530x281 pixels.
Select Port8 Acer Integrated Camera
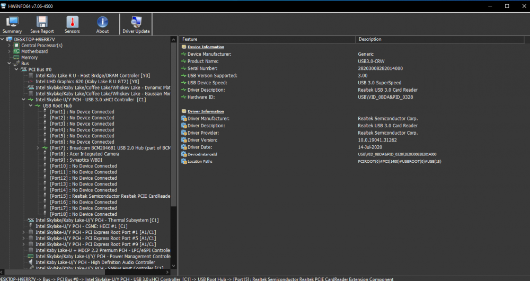[84, 154]
